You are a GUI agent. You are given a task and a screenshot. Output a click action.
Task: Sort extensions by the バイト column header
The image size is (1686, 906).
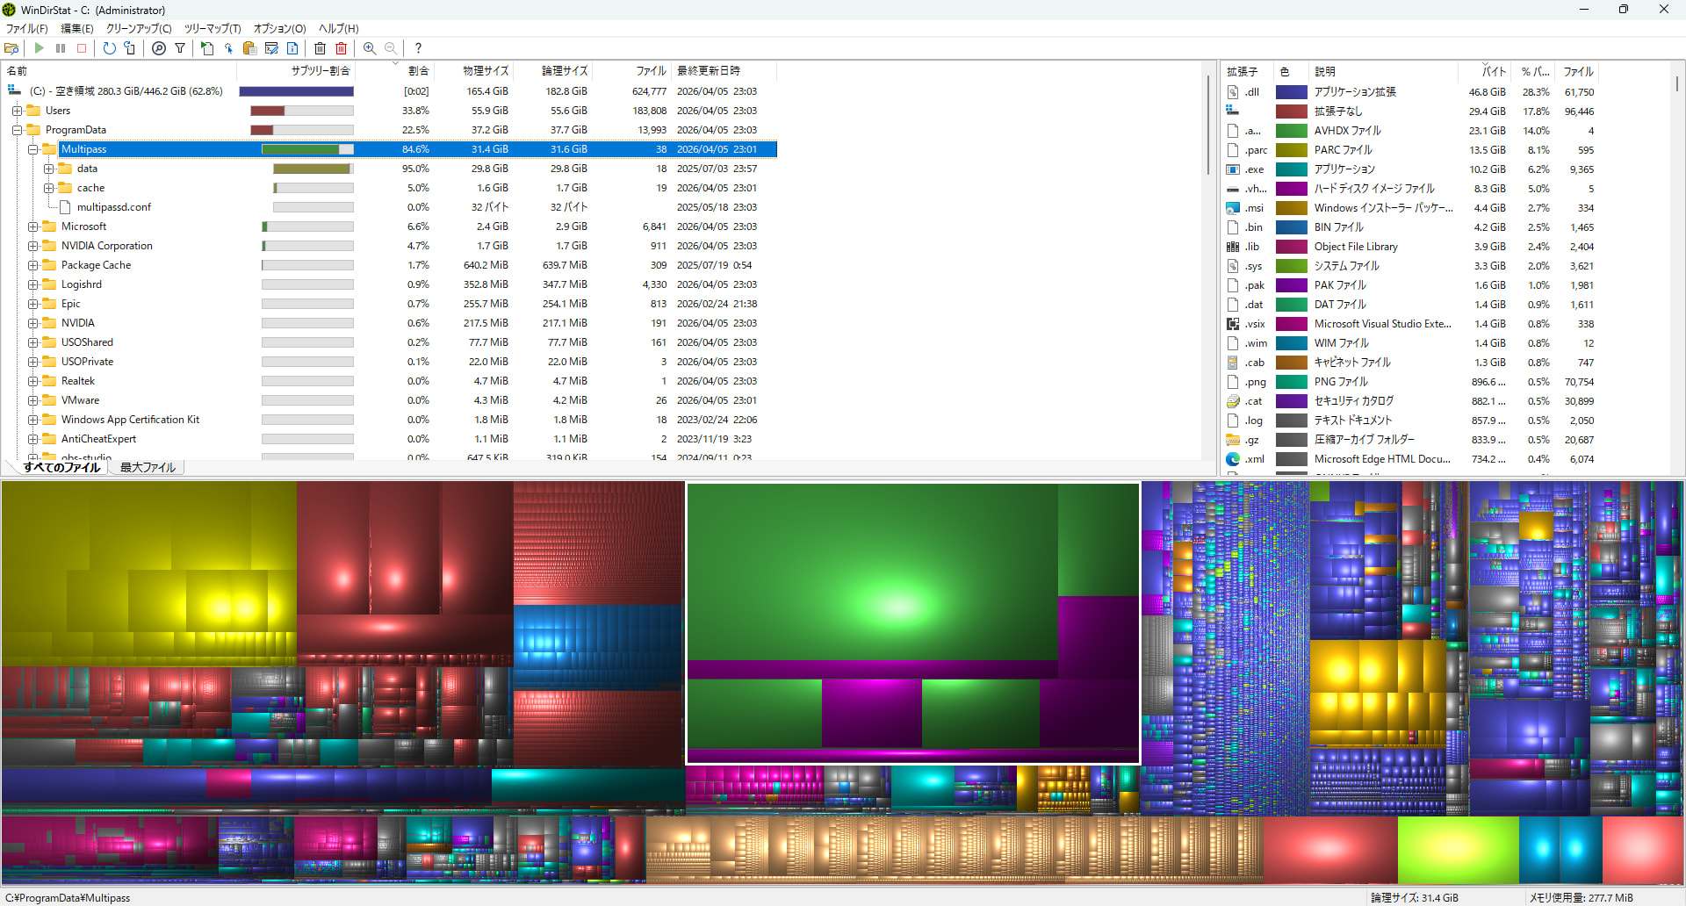pyautogui.click(x=1493, y=72)
